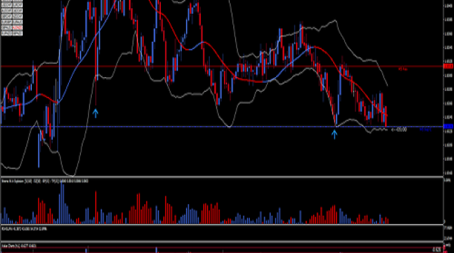This screenshot has width=454, height=253.
Task: Select the indicator label in the bottom sub-pane
Action: (x=19, y=246)
